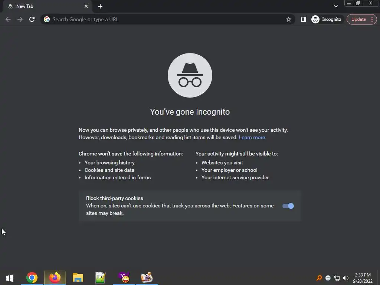Click "Your employer or school" bullet text
This screenshot has width=380, height=285.
click(x=229, y=170)
